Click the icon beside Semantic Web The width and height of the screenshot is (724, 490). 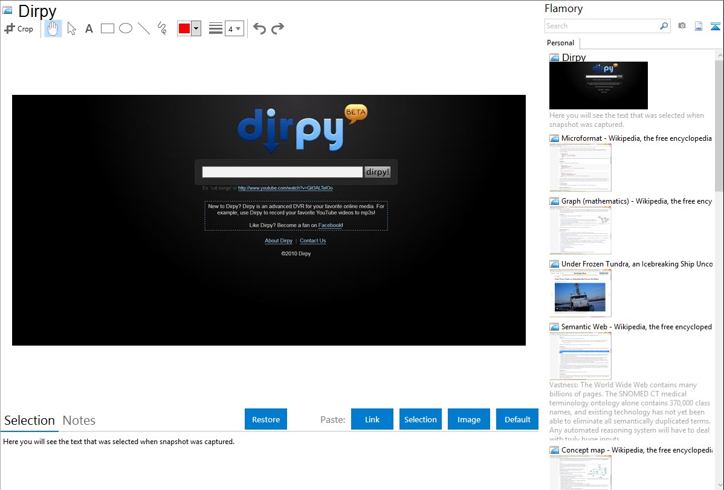(x=554, y=327)
